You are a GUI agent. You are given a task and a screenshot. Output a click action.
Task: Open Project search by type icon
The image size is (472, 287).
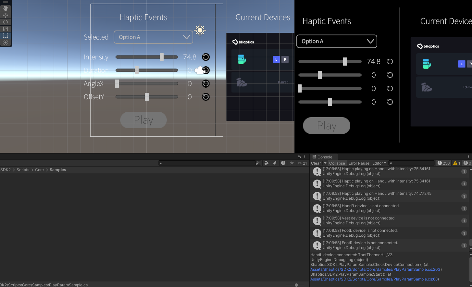tap(267, 163)
